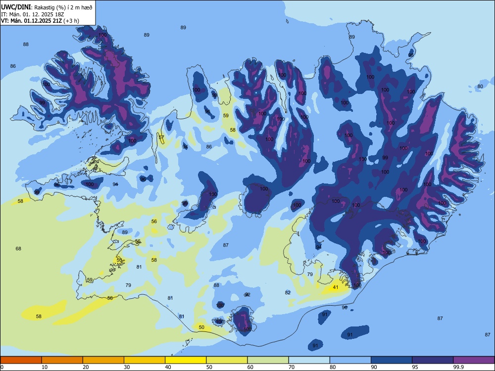Click the 'VT: Mán. 01.12.2025 21Z' line

(x=32, y=21)
